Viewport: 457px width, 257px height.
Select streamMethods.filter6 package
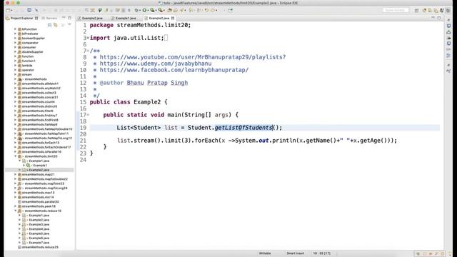[37, 111]
